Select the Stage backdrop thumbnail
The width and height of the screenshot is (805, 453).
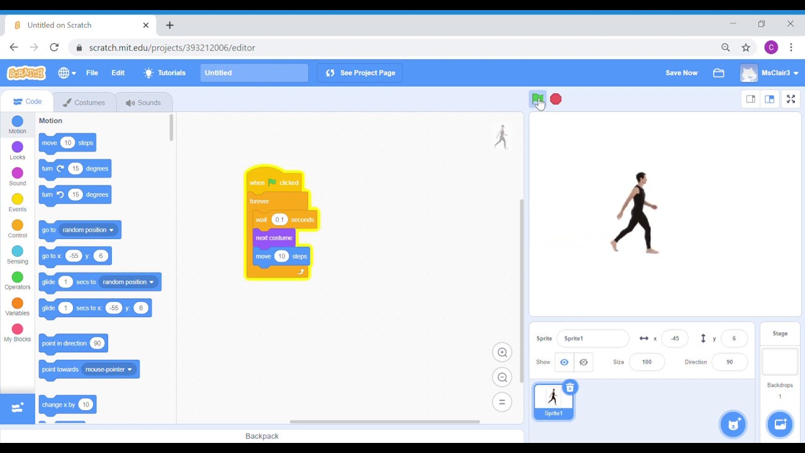pos(780,362)
